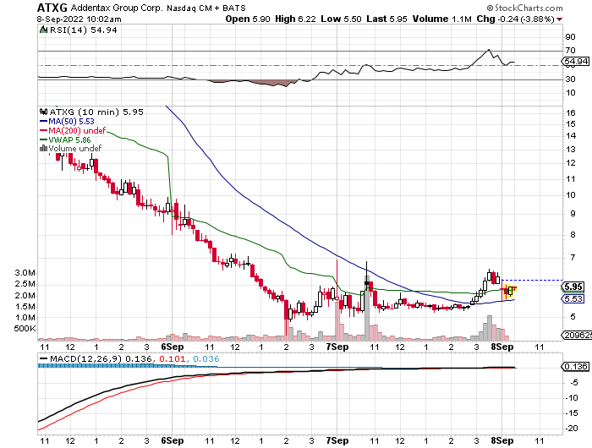This screenshot has height=448, width=592.
Task: Click the 1.5M label on the volume axis
Action: coord(25,306)
